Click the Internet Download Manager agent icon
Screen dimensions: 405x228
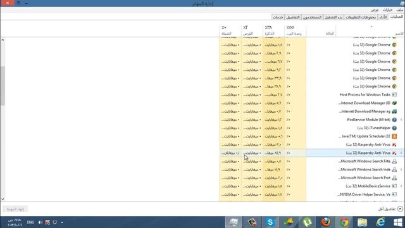tap(394, 111)
